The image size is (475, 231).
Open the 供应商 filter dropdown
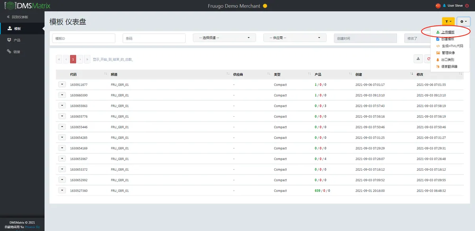295,38
